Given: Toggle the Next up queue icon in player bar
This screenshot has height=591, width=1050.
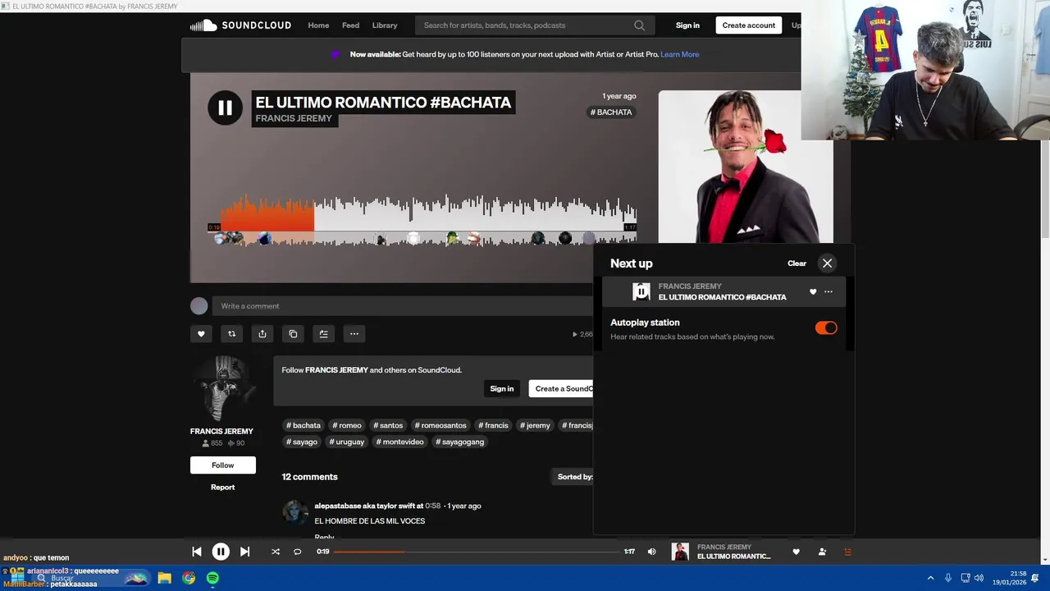Looking at the screenshot, I should point(847,552).
